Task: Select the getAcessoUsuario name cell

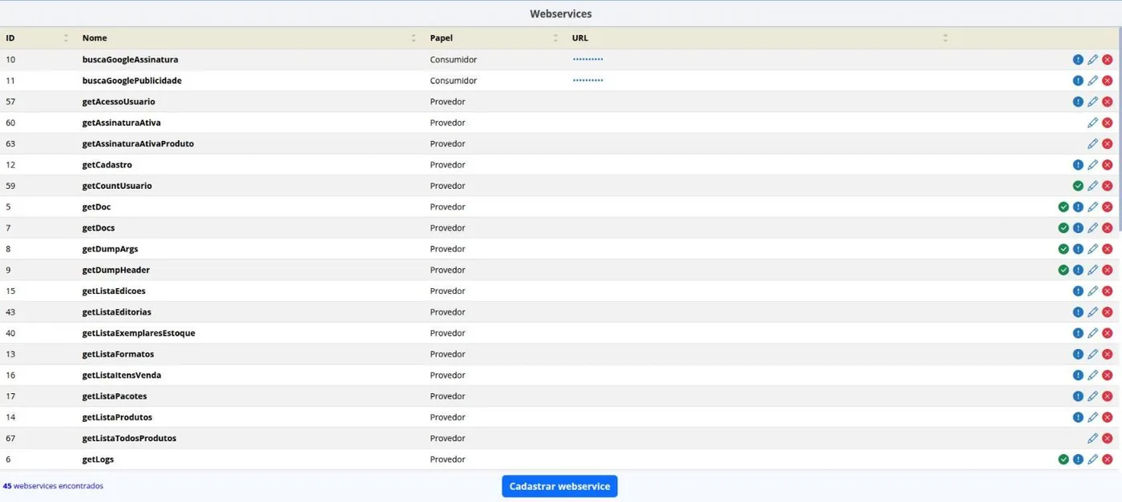Action: tap(119, 102)
